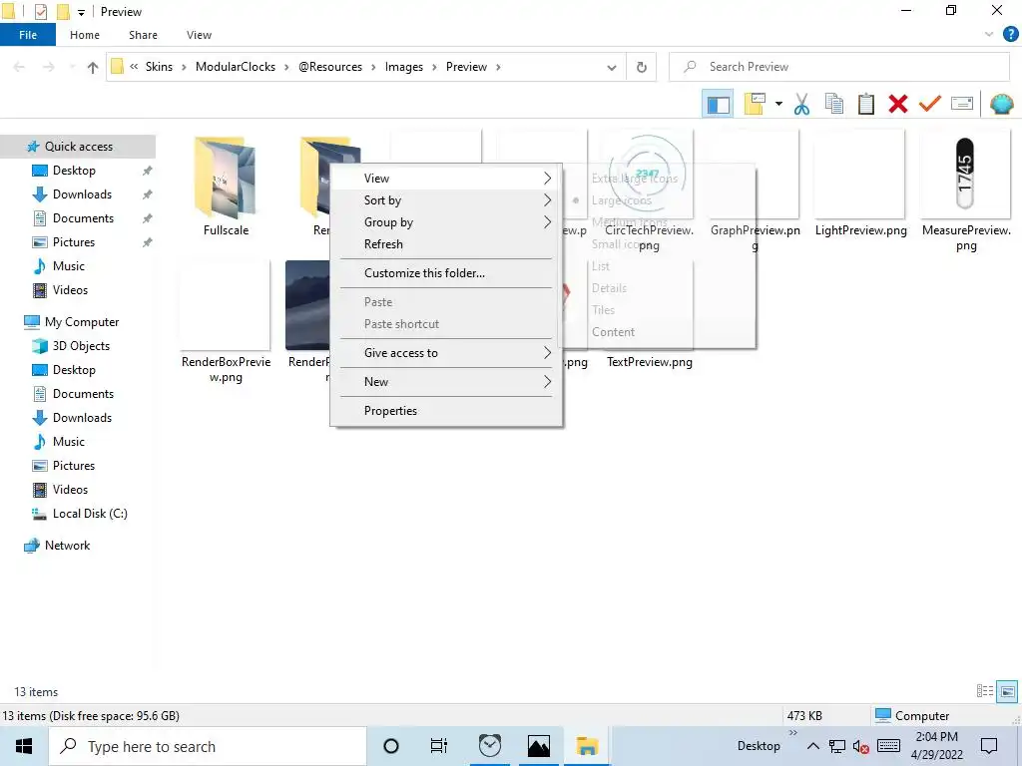Open the View submenu in context menu
Image resolution: width=1022 pixels, height=766 pixels.
[x=446, y=179]
